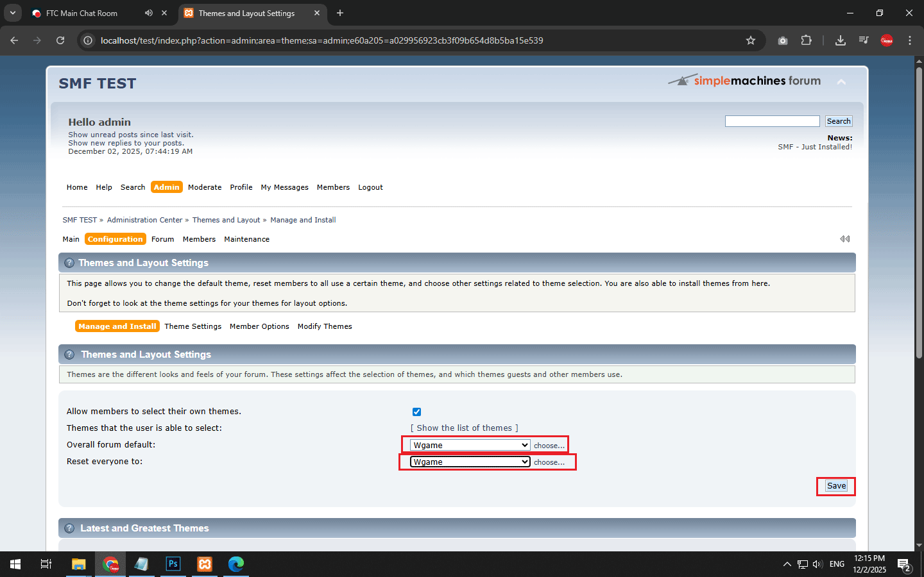Reload the page using the refresh icon
This screenshot has width=924, height=577.
click(60, 40)
